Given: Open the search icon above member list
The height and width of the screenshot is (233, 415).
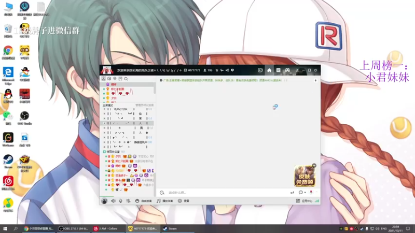Looking at the screenshot, I should pyautogui.click(x=126, y=79).
